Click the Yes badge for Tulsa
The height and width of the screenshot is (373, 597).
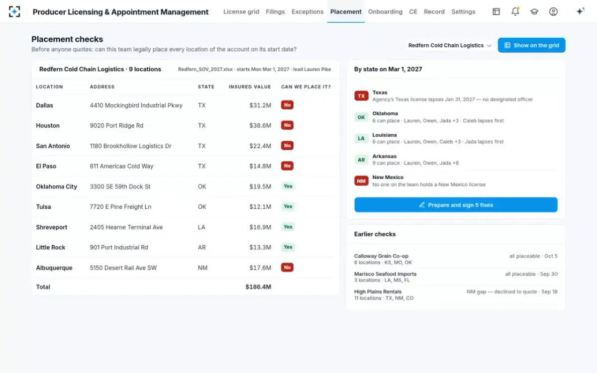pyautogui.click(x=288, y=206)
